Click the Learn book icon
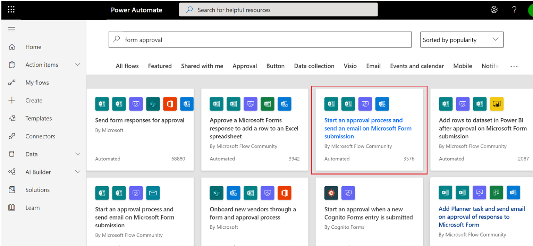The width and height of the screenshot is (533, 246). [x=12, y=207]
